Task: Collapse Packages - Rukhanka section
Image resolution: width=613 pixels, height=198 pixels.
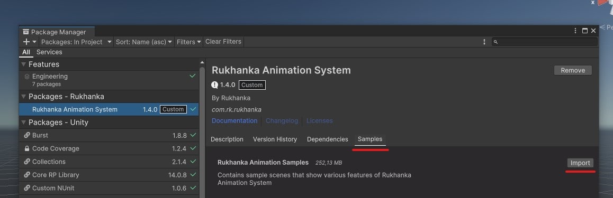Action: (24, 96)
